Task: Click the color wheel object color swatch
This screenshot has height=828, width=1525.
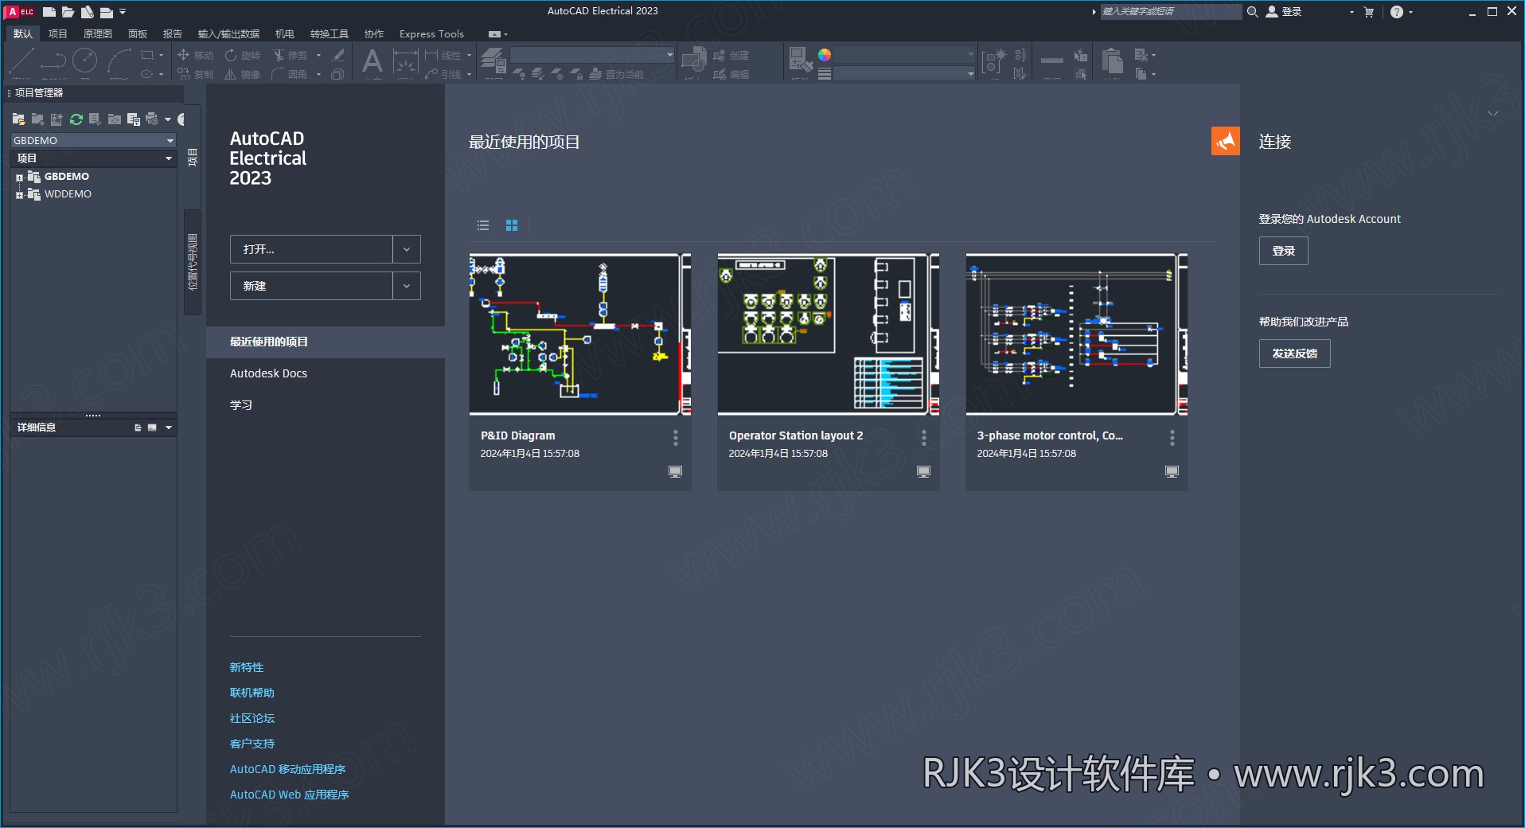Action: pos(825,55)
